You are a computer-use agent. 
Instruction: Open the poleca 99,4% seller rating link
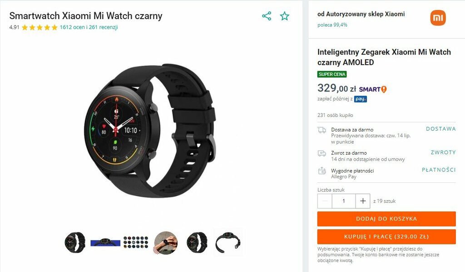(332, 25)
